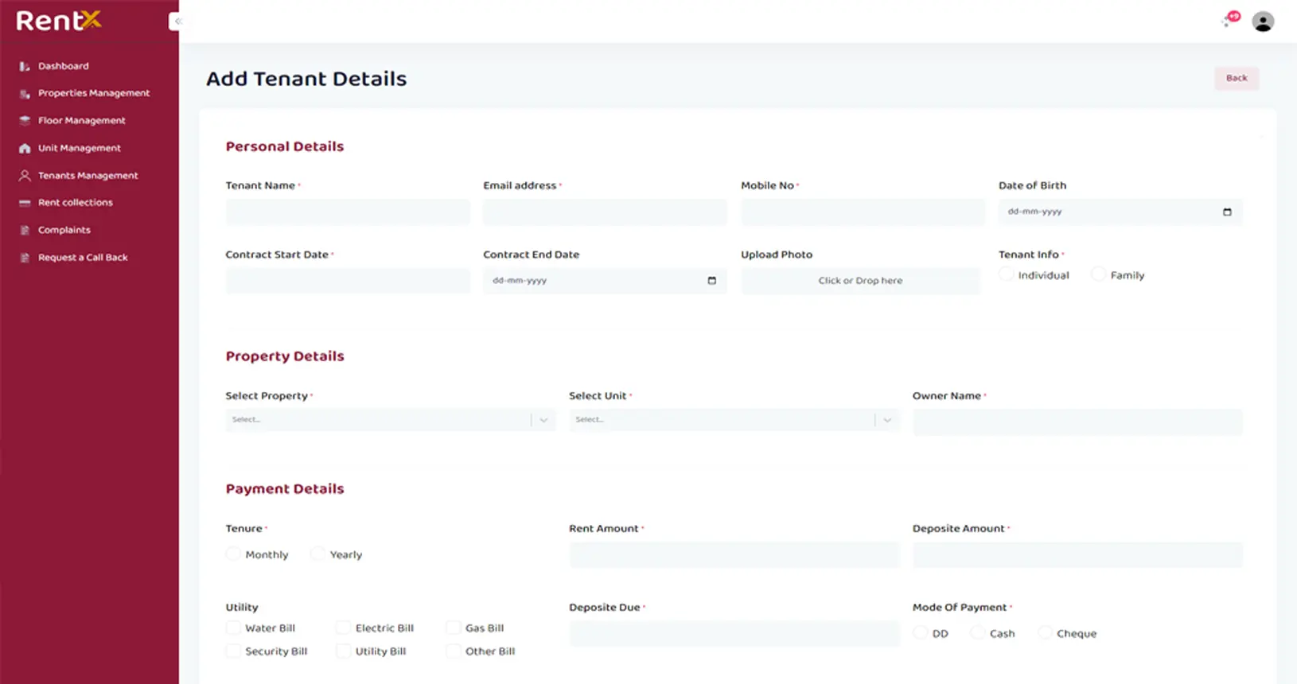Select DD as mode of payment
The width and height of the screenshot is (1297, 684).
click(x=921, y=633)
